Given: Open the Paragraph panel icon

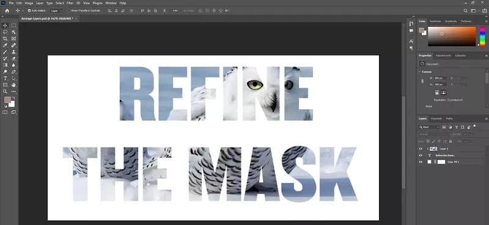Looking at the screenshot, I should [x=411, y=48].
